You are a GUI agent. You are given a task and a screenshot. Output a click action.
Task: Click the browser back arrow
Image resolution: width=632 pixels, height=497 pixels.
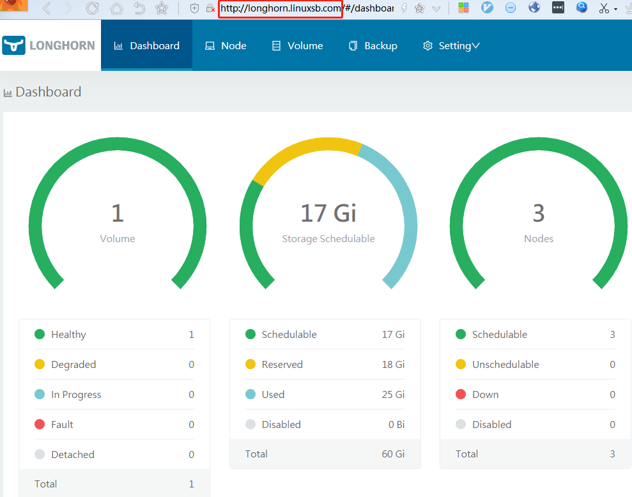point(46,8)
